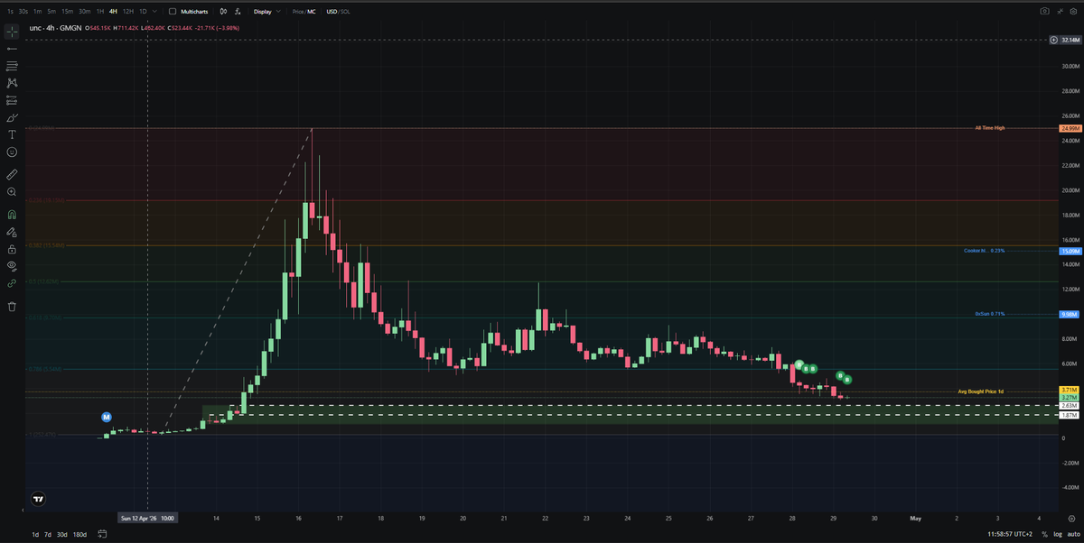Toggle lock all drawings
Viewport: 1084px width, 543px height.
click(x=12, y=249)
